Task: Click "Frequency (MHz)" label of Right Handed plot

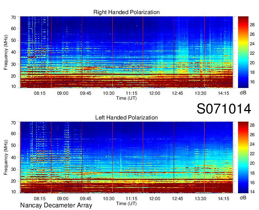Action: tap(6, 52)
